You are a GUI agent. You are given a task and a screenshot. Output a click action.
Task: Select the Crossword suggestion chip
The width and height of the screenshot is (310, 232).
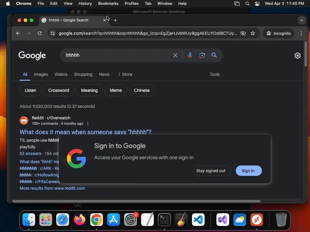pyautogui.click(x=58, y=90)
